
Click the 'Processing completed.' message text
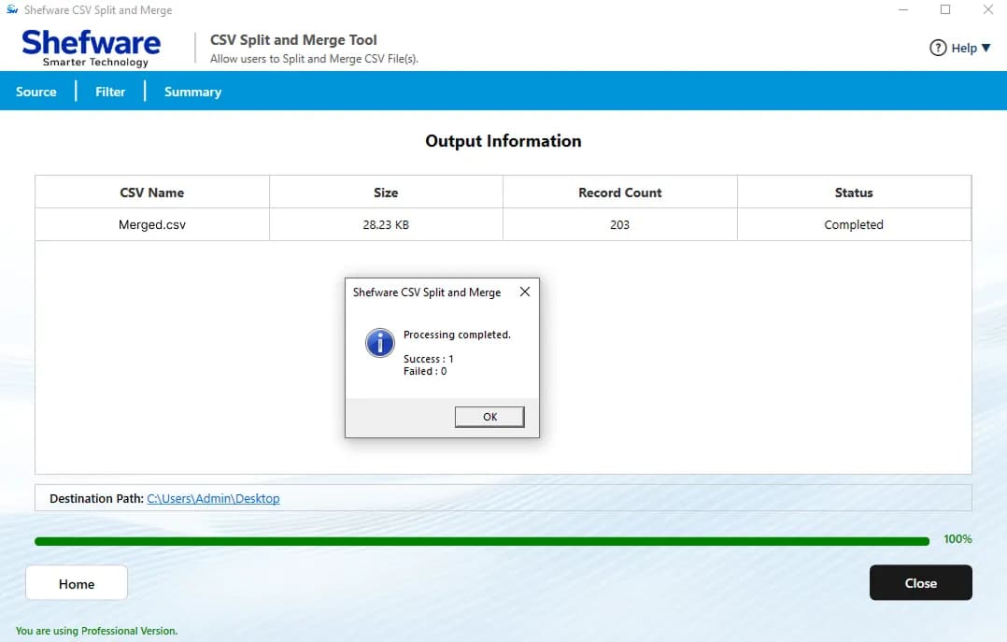tap(457, 335)
